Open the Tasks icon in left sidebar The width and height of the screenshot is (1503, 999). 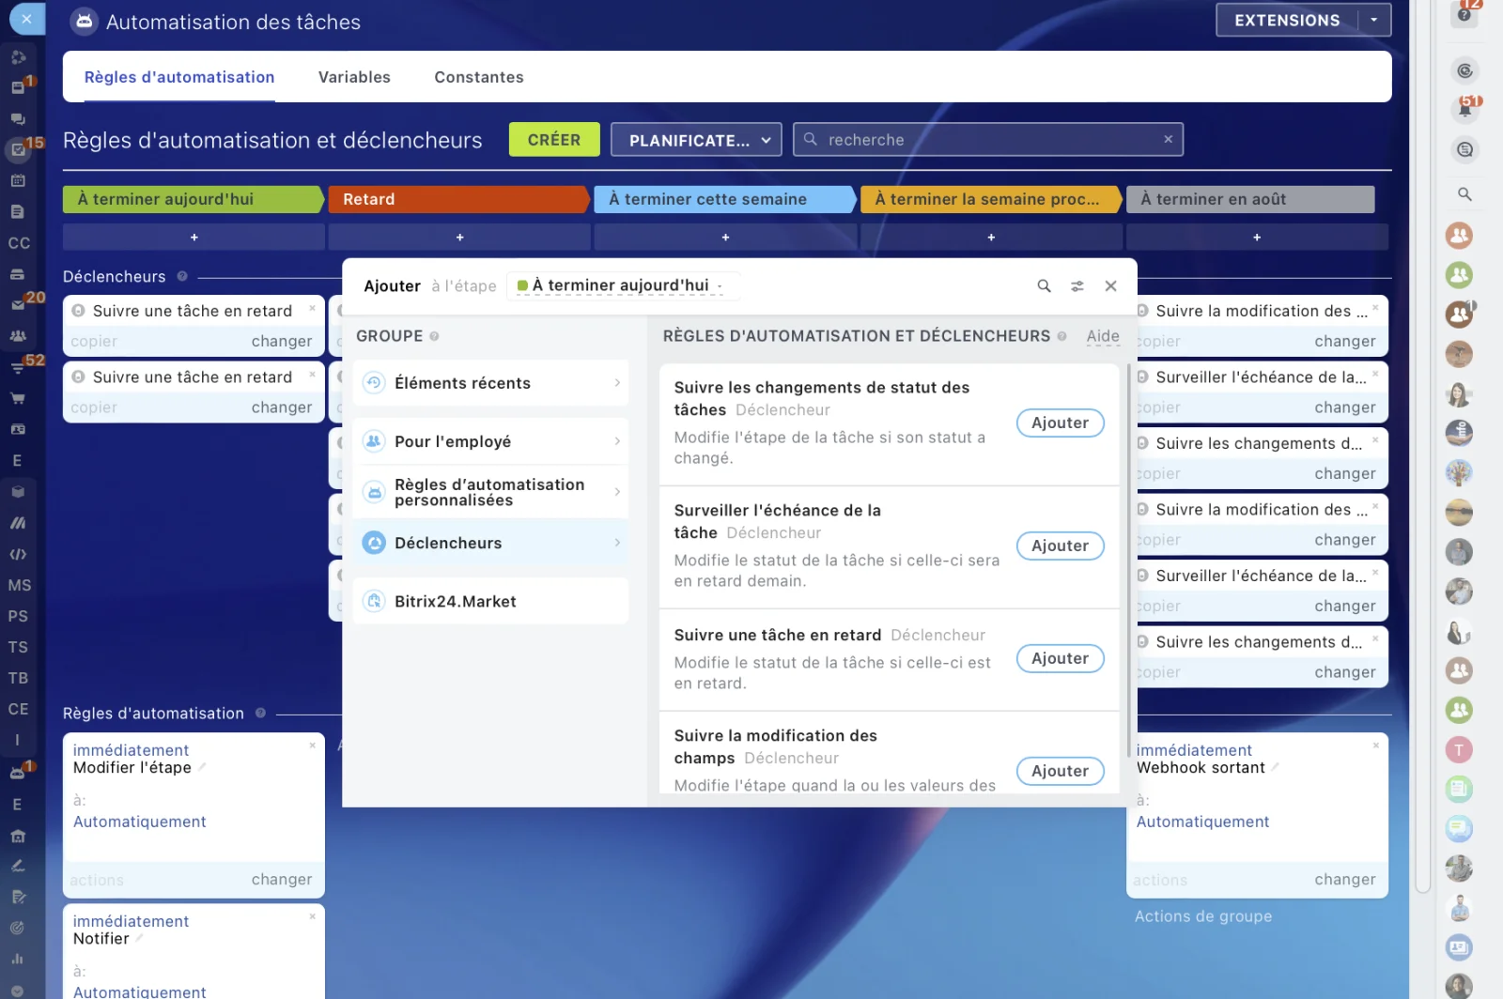18,148
